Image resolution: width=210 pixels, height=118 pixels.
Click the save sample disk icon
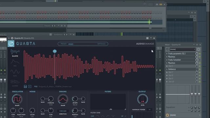tap(25, 87)
